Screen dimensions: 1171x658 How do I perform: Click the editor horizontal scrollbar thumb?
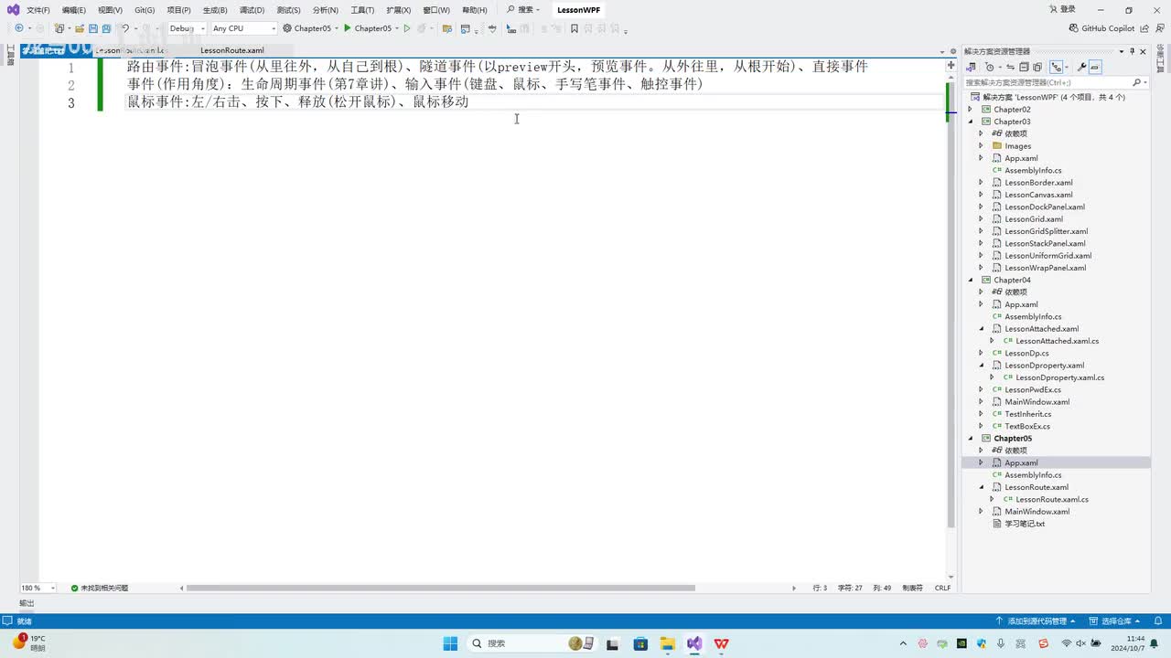(441, 588)
